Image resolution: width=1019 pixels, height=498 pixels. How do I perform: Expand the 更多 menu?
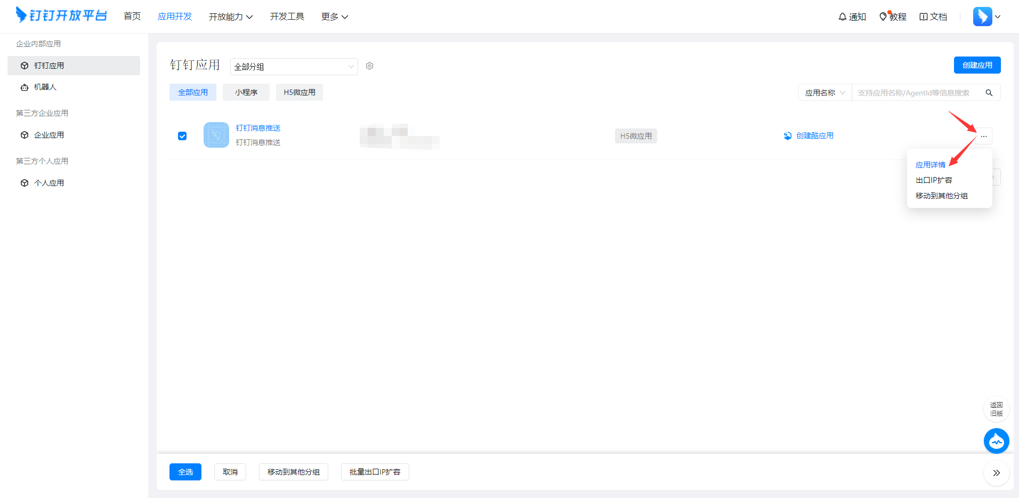click(x=335, y=17)
